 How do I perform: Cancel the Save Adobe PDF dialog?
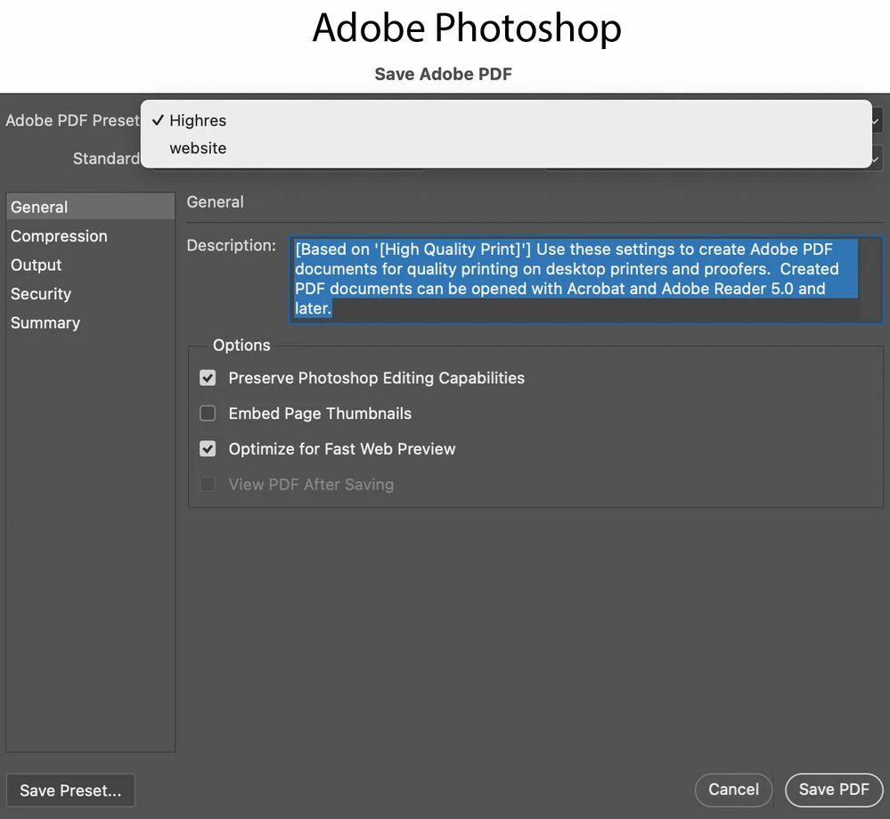click(x=733, y=790)
